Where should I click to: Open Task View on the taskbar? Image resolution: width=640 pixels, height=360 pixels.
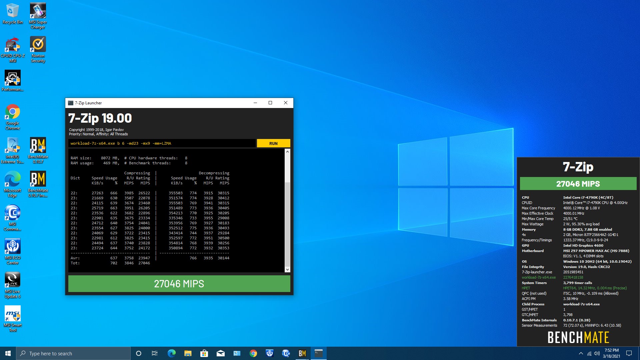[x=155, y=353]
